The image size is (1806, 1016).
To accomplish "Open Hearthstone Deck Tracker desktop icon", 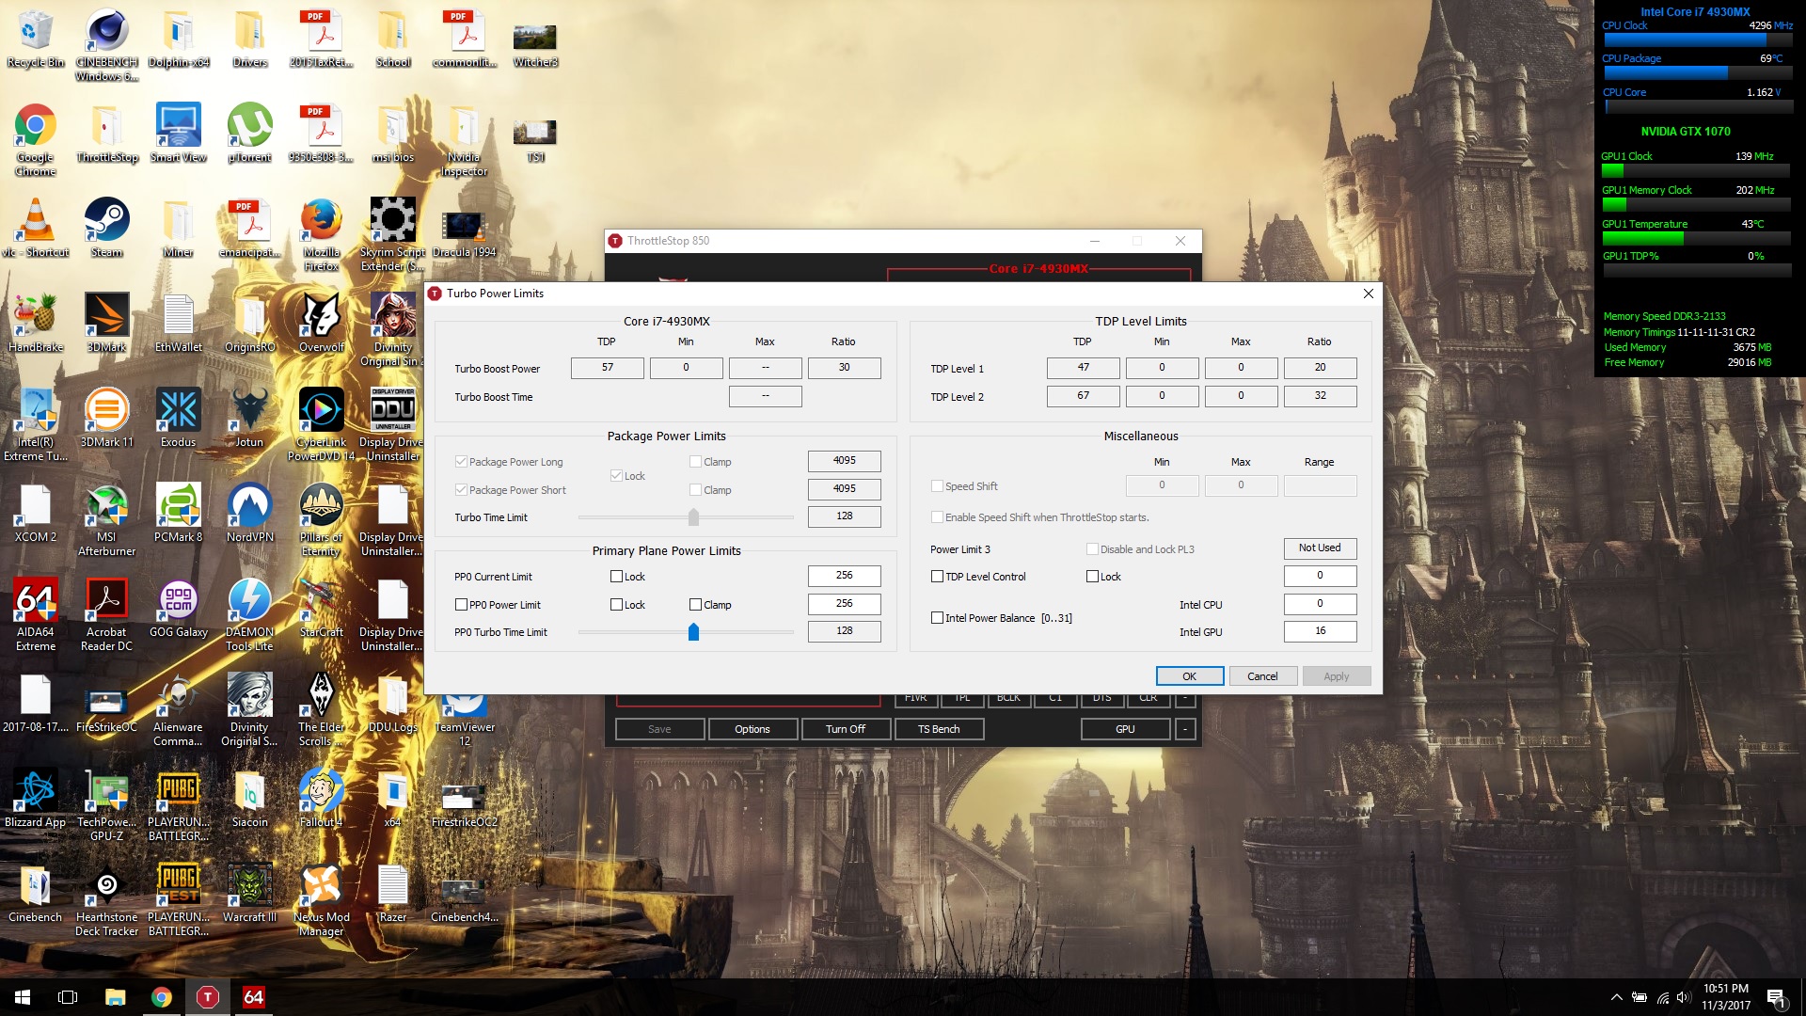I will 106,899.
